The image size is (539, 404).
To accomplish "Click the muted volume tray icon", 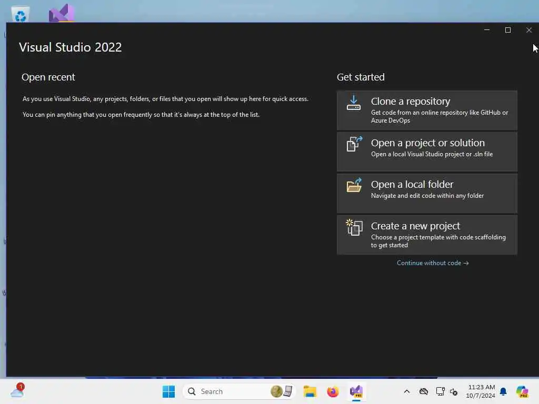I will (x=454, y=391).
